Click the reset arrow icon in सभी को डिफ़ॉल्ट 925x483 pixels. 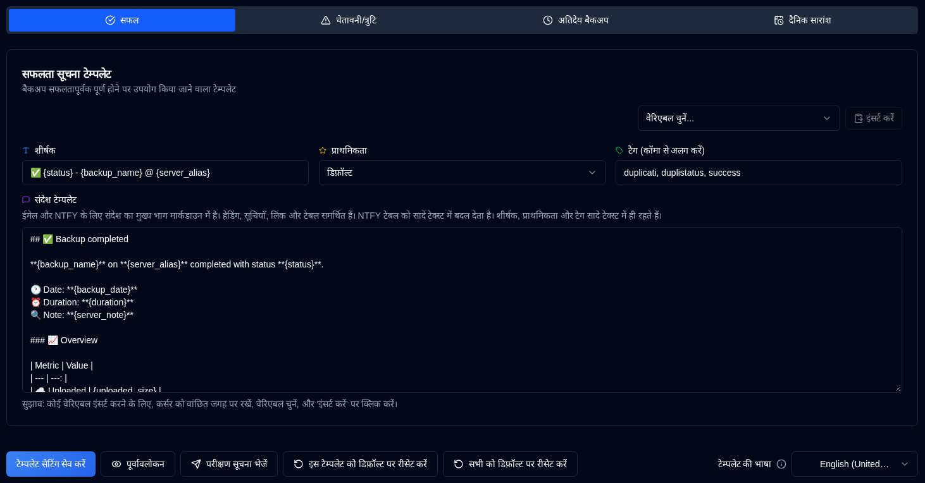(459, 464)
